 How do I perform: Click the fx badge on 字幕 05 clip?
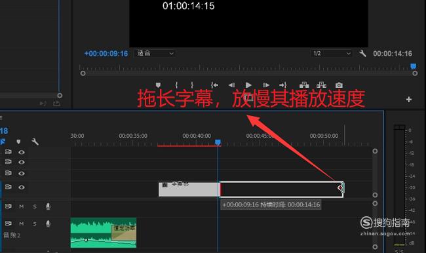(x=165, y=185)
